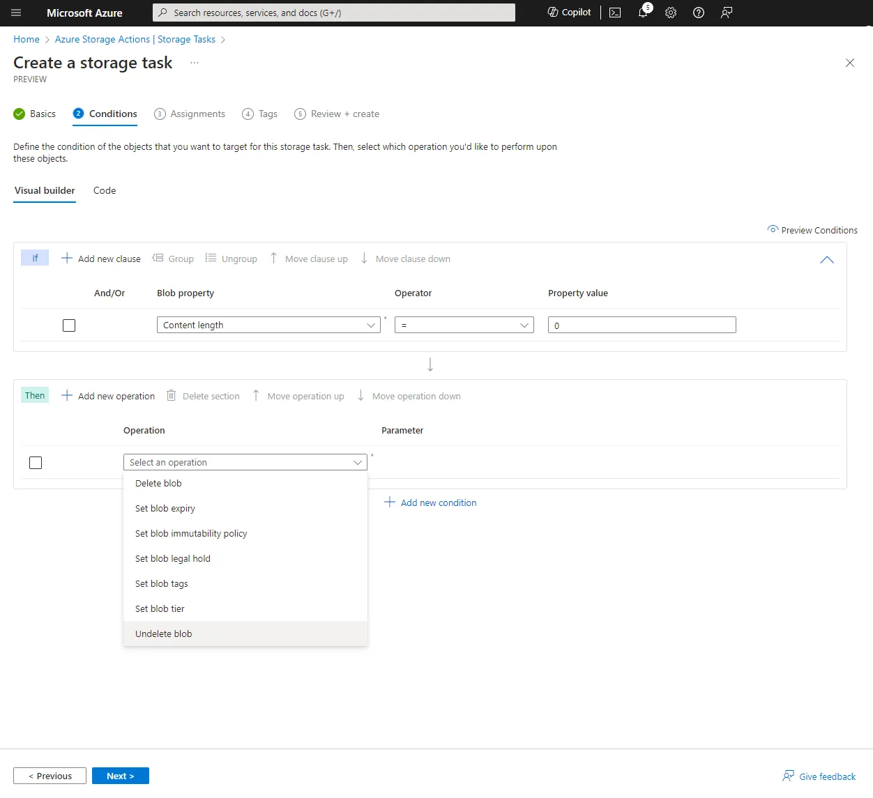Click the Home breadcrumb link
Screen dimensions: 873x798
click(26, 39)
